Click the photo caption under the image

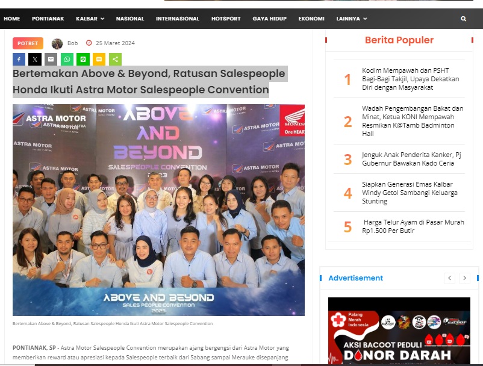click(x=113, y=324)
